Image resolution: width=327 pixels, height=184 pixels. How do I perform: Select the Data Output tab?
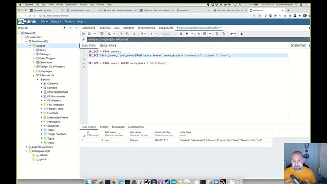pyautogui.click(x=89, y=127)
